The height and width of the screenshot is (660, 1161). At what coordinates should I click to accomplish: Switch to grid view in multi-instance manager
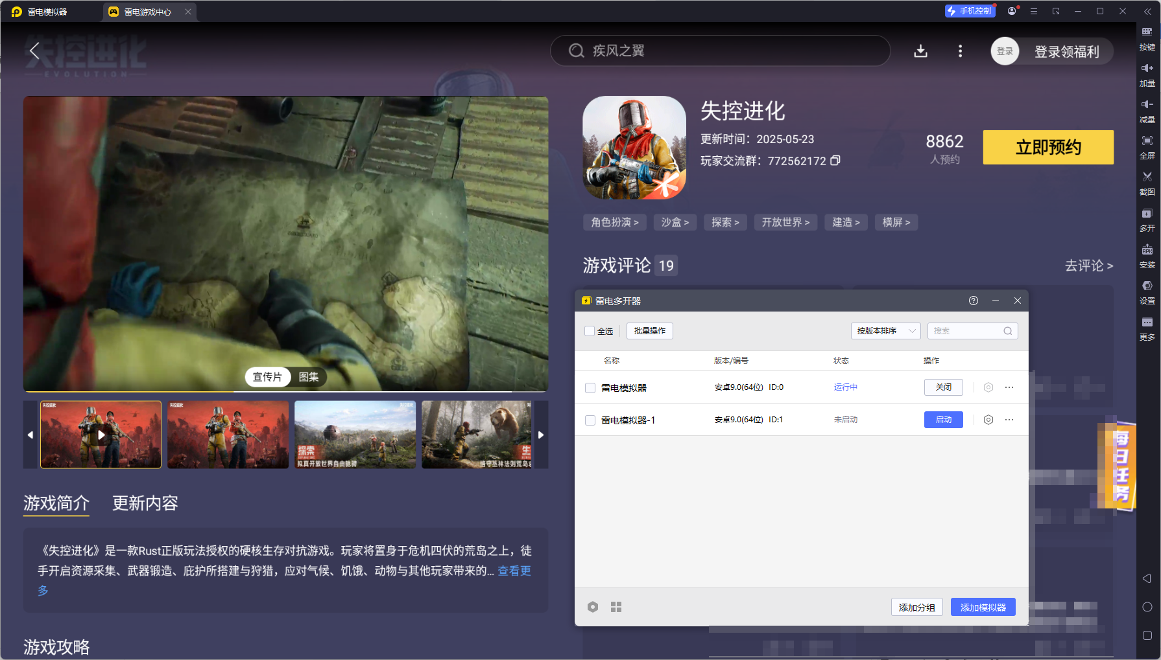click(x=616, y=607)
